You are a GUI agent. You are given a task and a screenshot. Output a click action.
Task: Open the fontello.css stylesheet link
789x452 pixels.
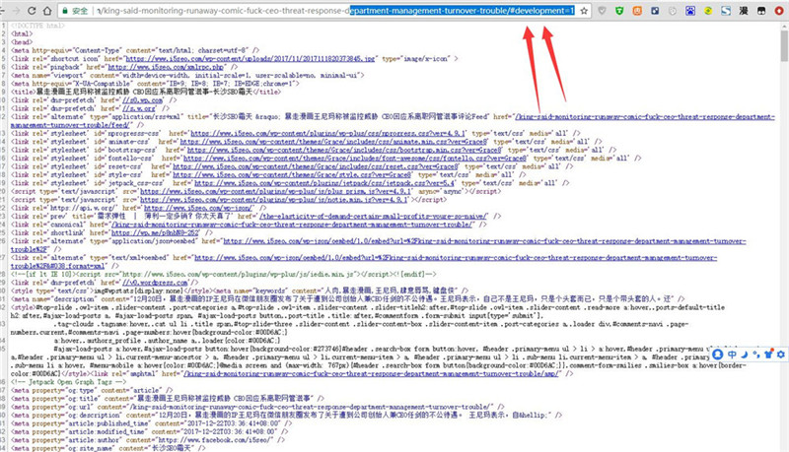(354, 159)
